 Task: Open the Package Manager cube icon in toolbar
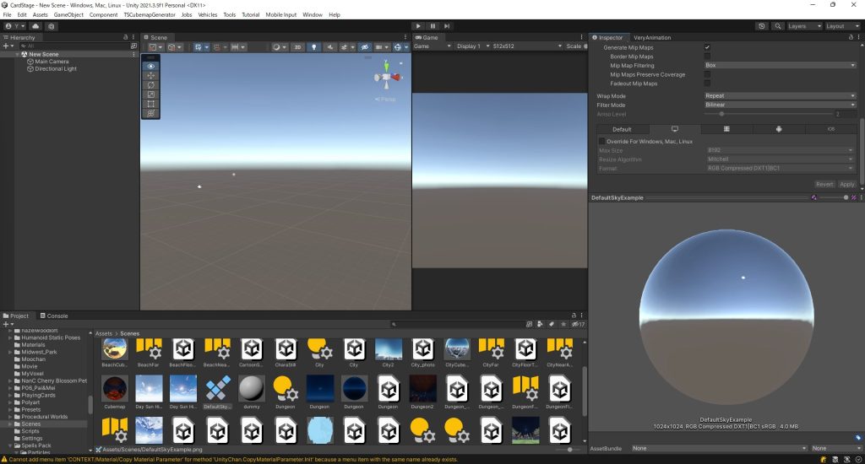(x=52, y=26)
